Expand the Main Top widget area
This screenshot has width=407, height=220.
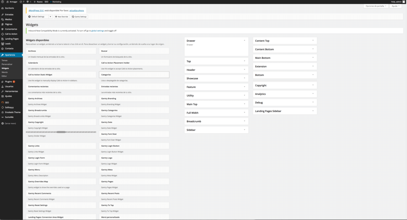coord(244,104)
